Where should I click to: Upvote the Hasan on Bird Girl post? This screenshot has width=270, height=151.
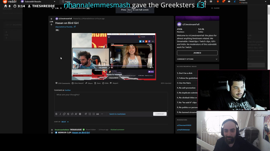coord(51,19)
